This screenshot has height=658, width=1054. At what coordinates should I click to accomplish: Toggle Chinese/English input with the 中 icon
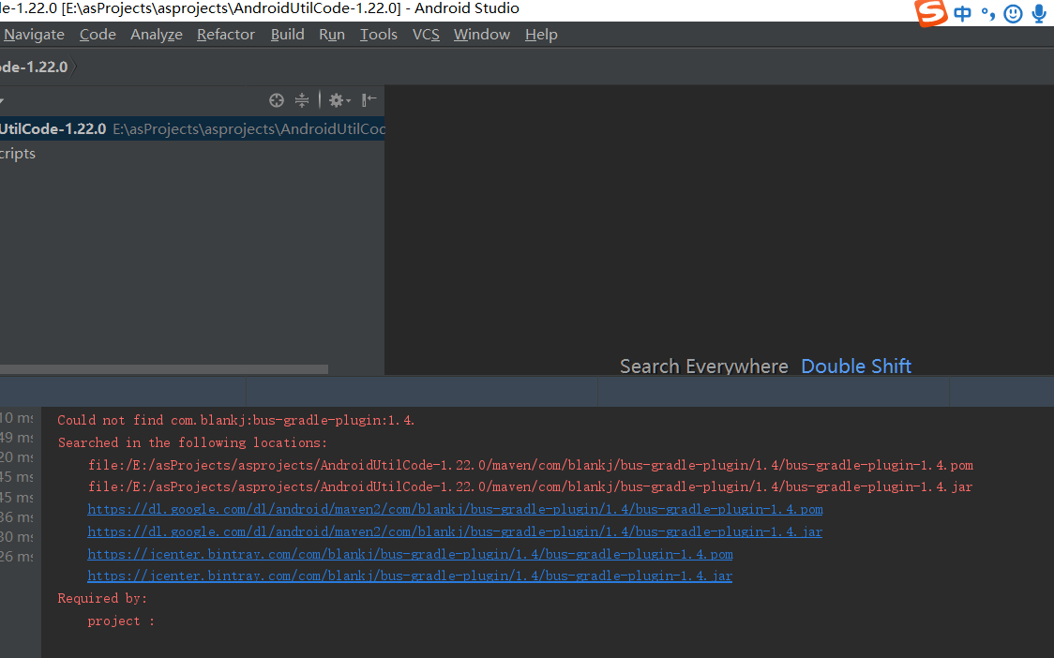pyautogui.click(x=961, y=14)
